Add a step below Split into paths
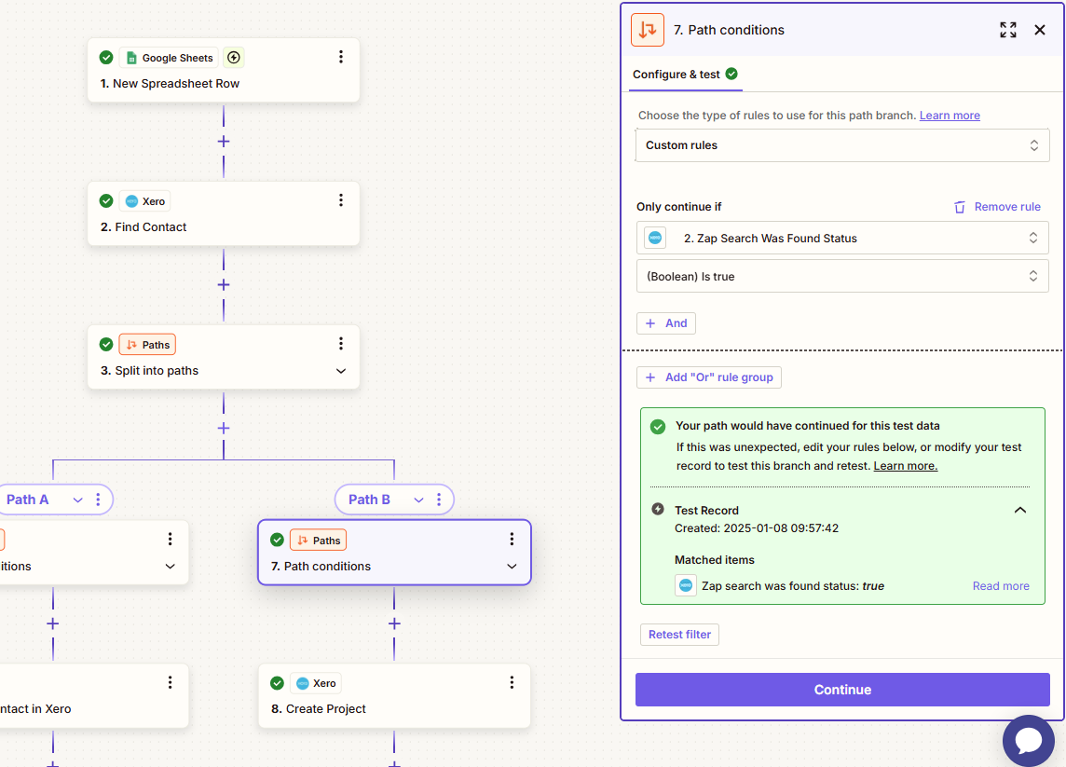The height and width of the screenshot is (767, 1066). [224, 429]
